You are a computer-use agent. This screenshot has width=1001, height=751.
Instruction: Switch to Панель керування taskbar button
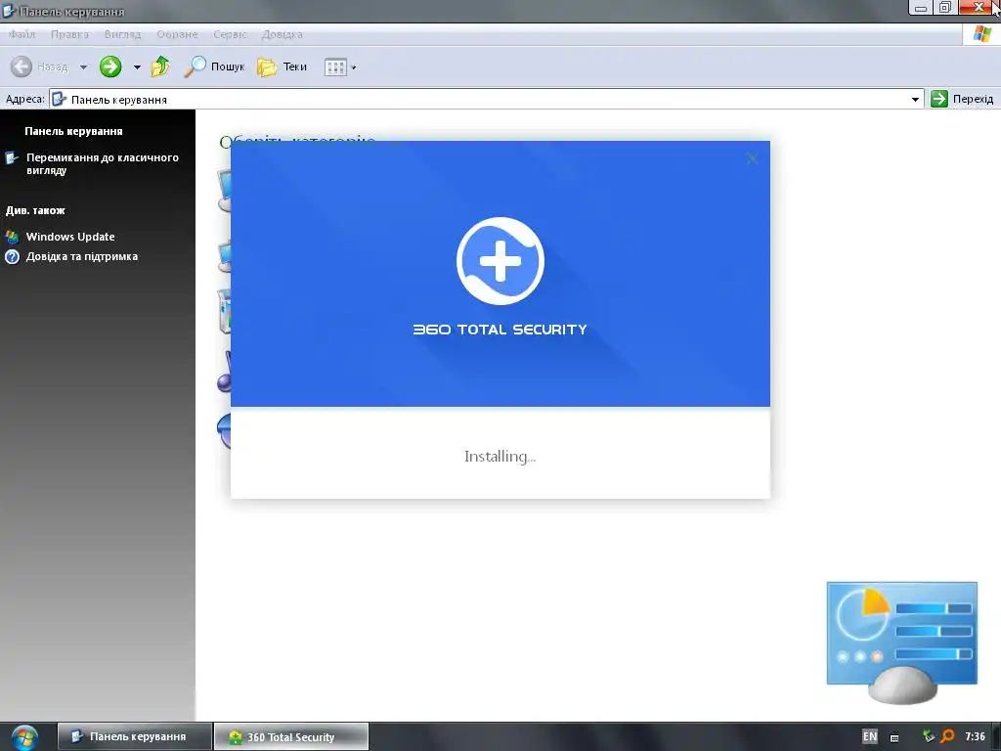coord(135,736)
